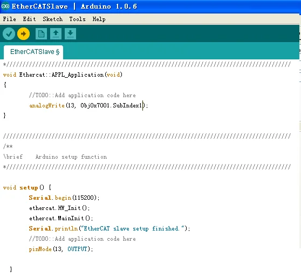Click the pinMode(13, OUTPUT) line
The height and width of the screenshot is (278, 301).
coord(61,249)
